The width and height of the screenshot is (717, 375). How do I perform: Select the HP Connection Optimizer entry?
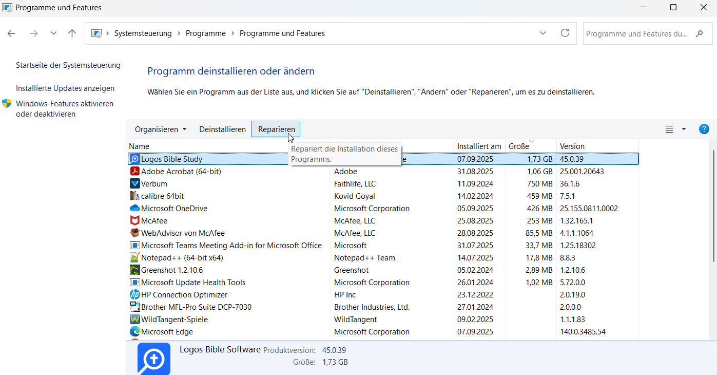pos(184,294)
